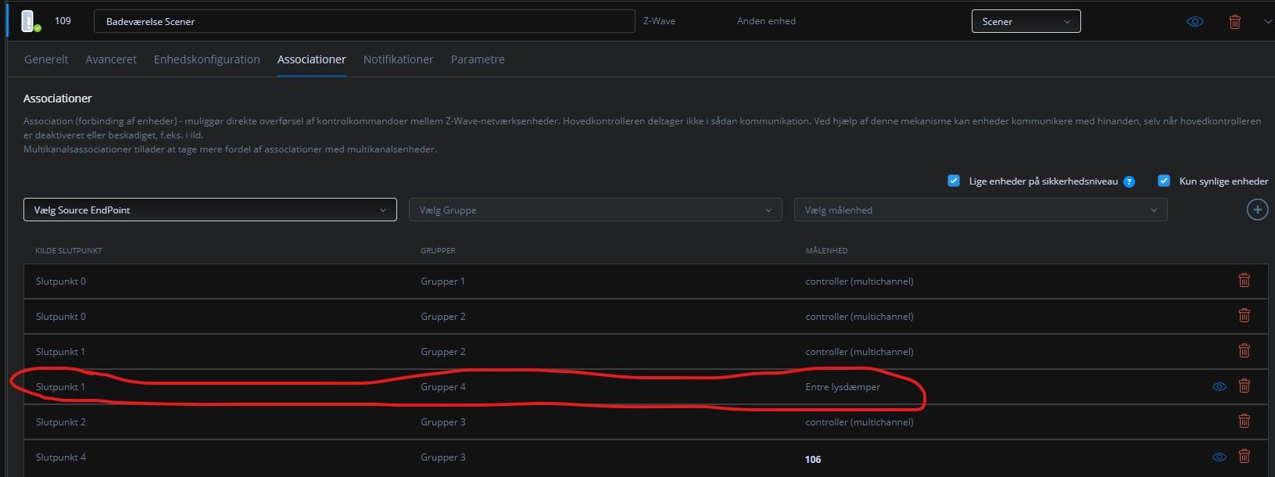The image size is (1275, 477).
Task: Click the add association plus icon
Action: [x=1256, y=210]
